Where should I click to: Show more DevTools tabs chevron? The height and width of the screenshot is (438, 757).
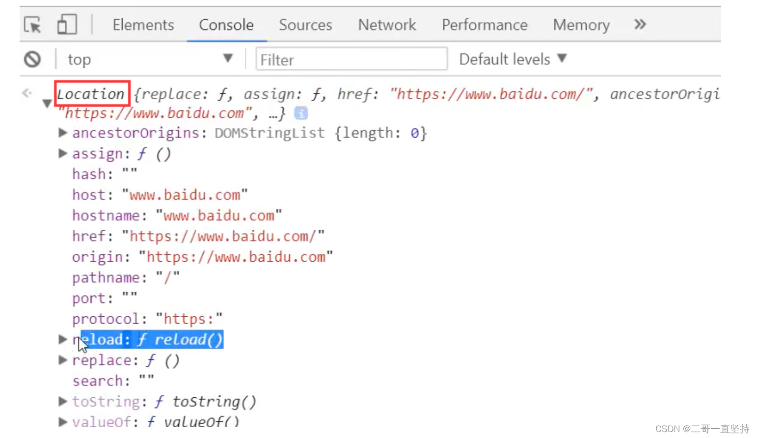(x=640, y=25)
